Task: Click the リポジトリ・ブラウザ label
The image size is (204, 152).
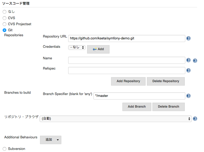Action: tap(21, 117)
